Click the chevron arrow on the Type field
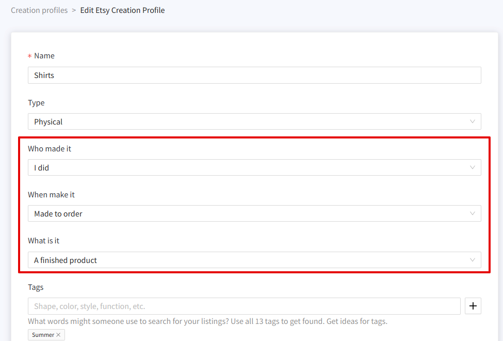 coord(472,121)
